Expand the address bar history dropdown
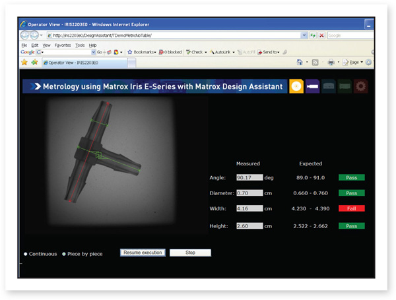The height and width of the screenshot is (300, 396). [304, 36]
